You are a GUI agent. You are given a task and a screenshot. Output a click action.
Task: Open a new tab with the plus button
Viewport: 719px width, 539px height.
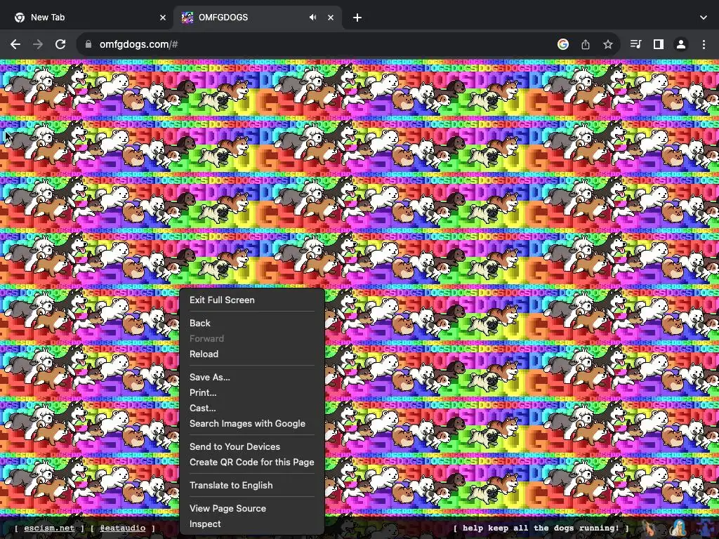coord(357,18)
